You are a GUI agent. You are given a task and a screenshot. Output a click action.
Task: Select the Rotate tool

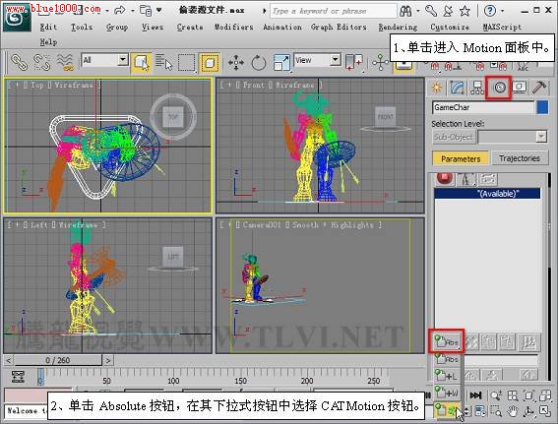tap(259, 63)
